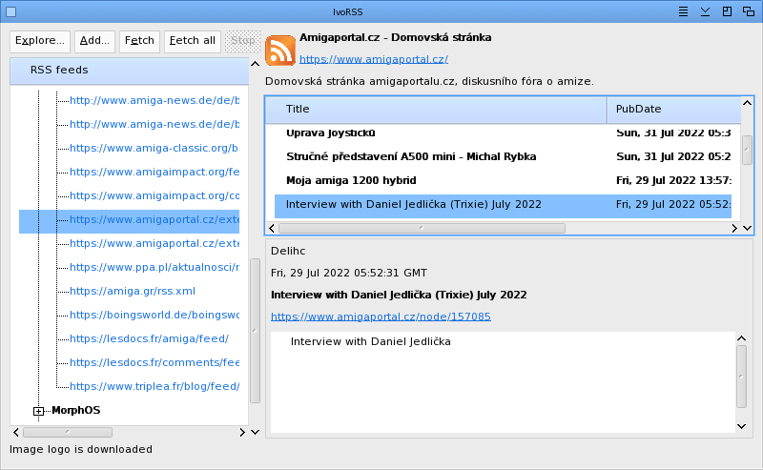Sort articles by the Title column header

(x=435, y=110)
